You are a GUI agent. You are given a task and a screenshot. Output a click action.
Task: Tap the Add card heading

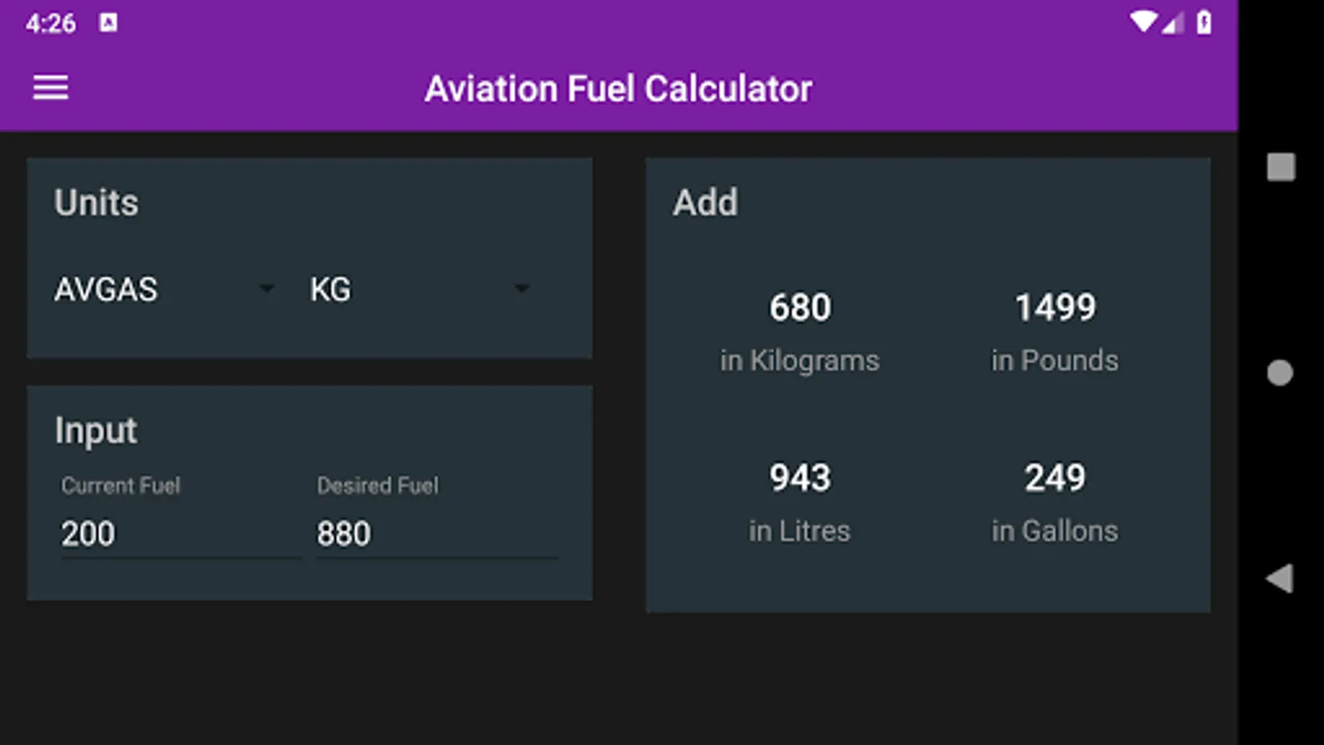coord(705,203)
